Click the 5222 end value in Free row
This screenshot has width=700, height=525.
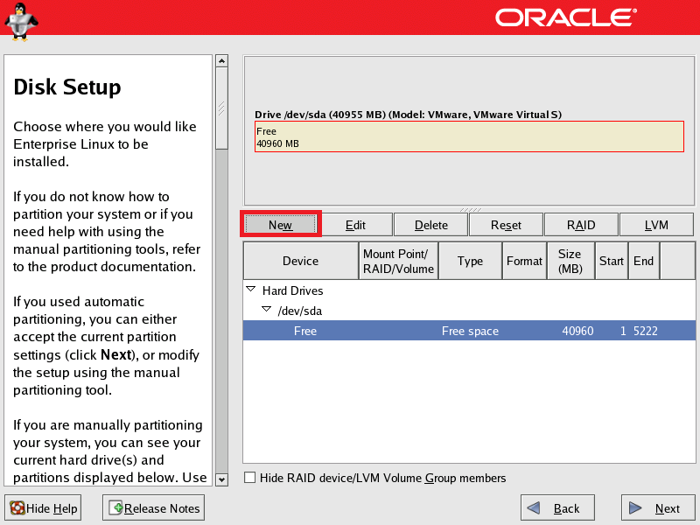tap(646, 331)
